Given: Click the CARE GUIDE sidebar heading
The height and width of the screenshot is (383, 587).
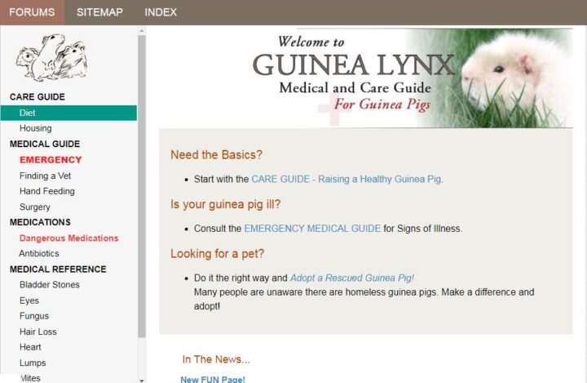Looking at the screenshot, I should (x=38, y=97).
